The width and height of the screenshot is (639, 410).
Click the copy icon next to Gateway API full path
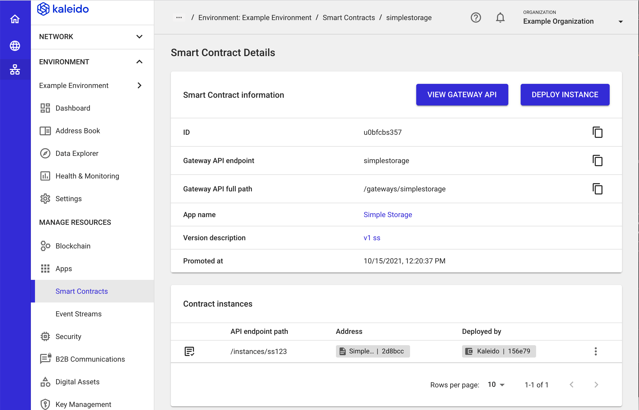pos(598,189)
